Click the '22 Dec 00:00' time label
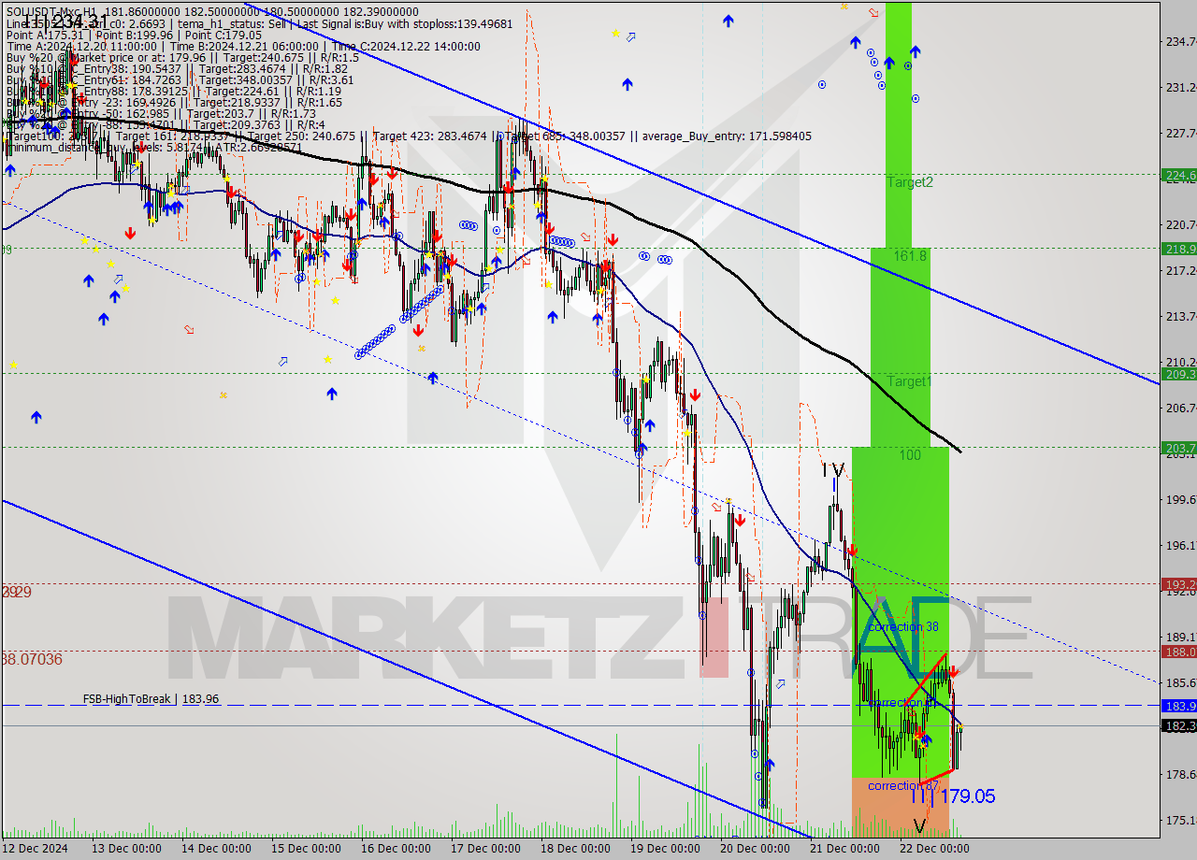Viewport: 1197px width, 860px height. [935, 849]
